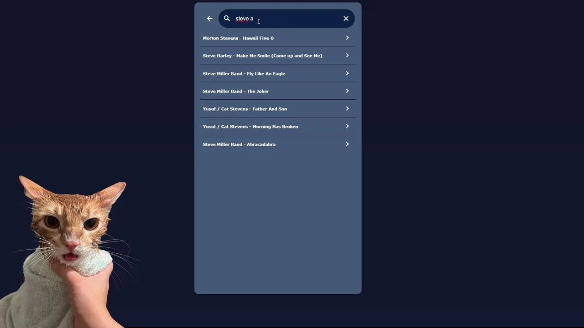Clear the search field with the X icon
Image resolution: width=584 pixels, height=328 pixels.
346,19
